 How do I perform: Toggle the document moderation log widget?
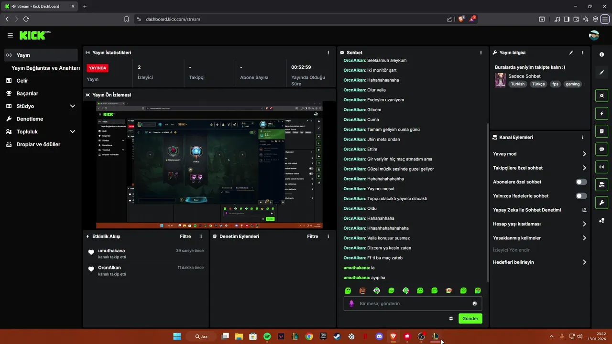(x=601, y=131)
